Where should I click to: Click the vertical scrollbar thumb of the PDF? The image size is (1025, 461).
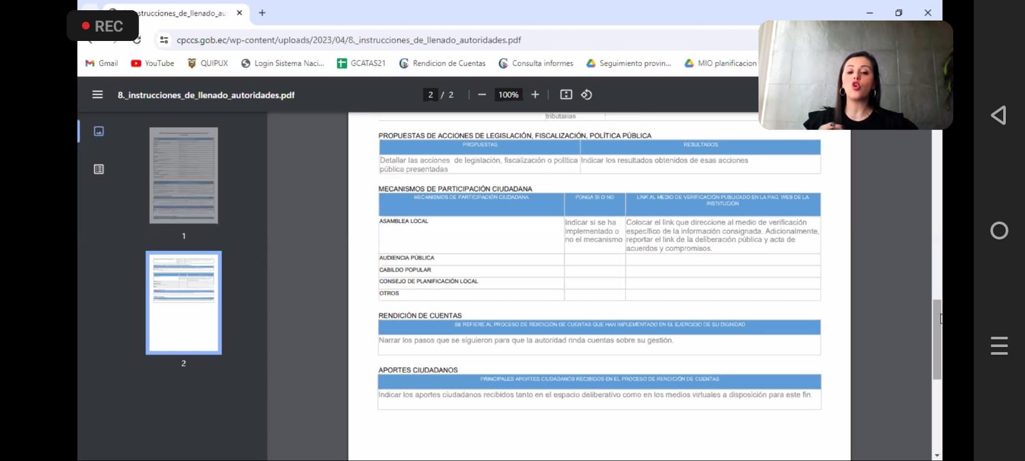[937, 339]
